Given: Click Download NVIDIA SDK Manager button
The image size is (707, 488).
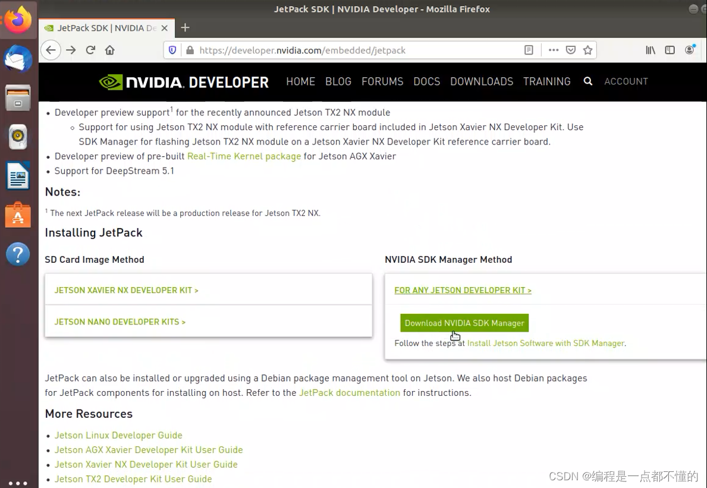Looking at the screenshot, I should 464,323.
